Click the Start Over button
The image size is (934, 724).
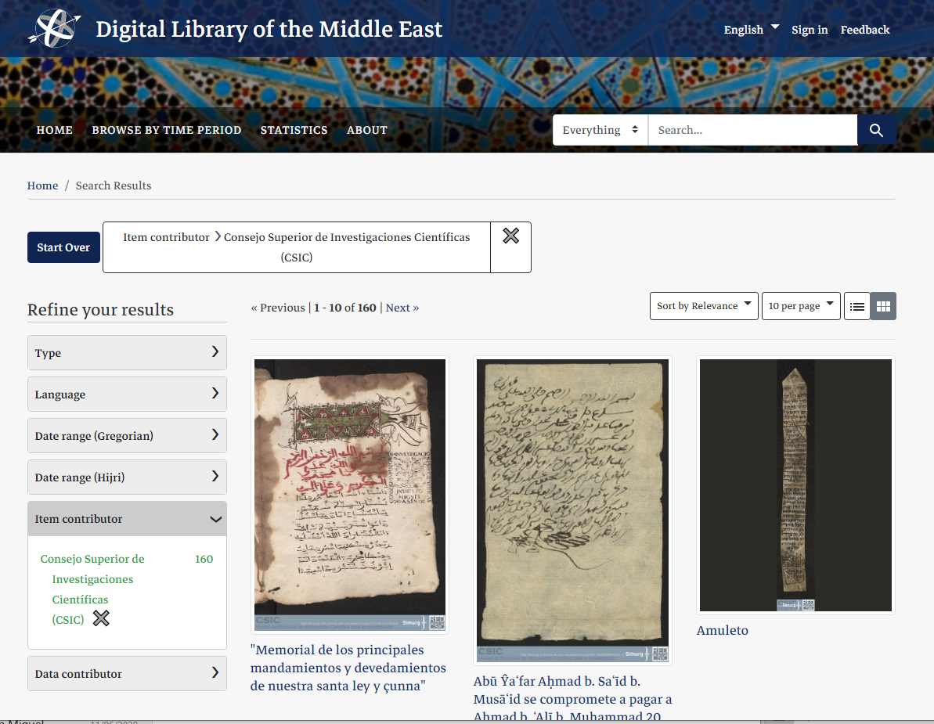click(63, 247)
